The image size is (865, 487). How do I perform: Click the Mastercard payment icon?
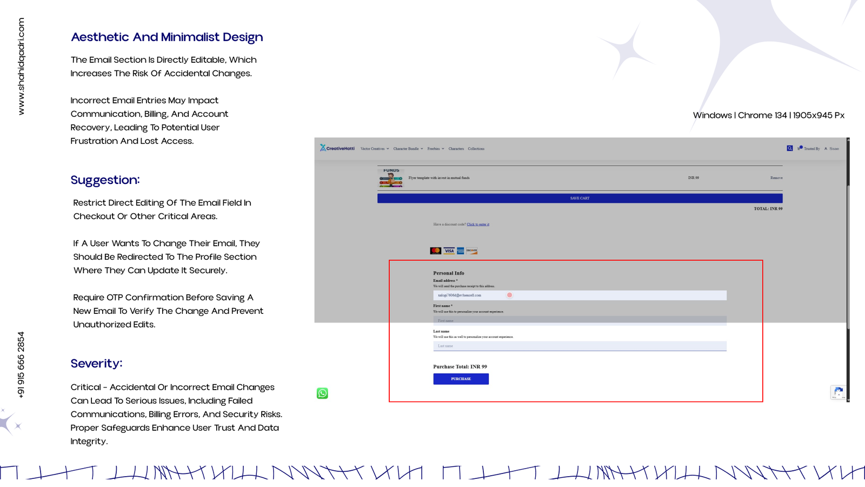point(435,251)
